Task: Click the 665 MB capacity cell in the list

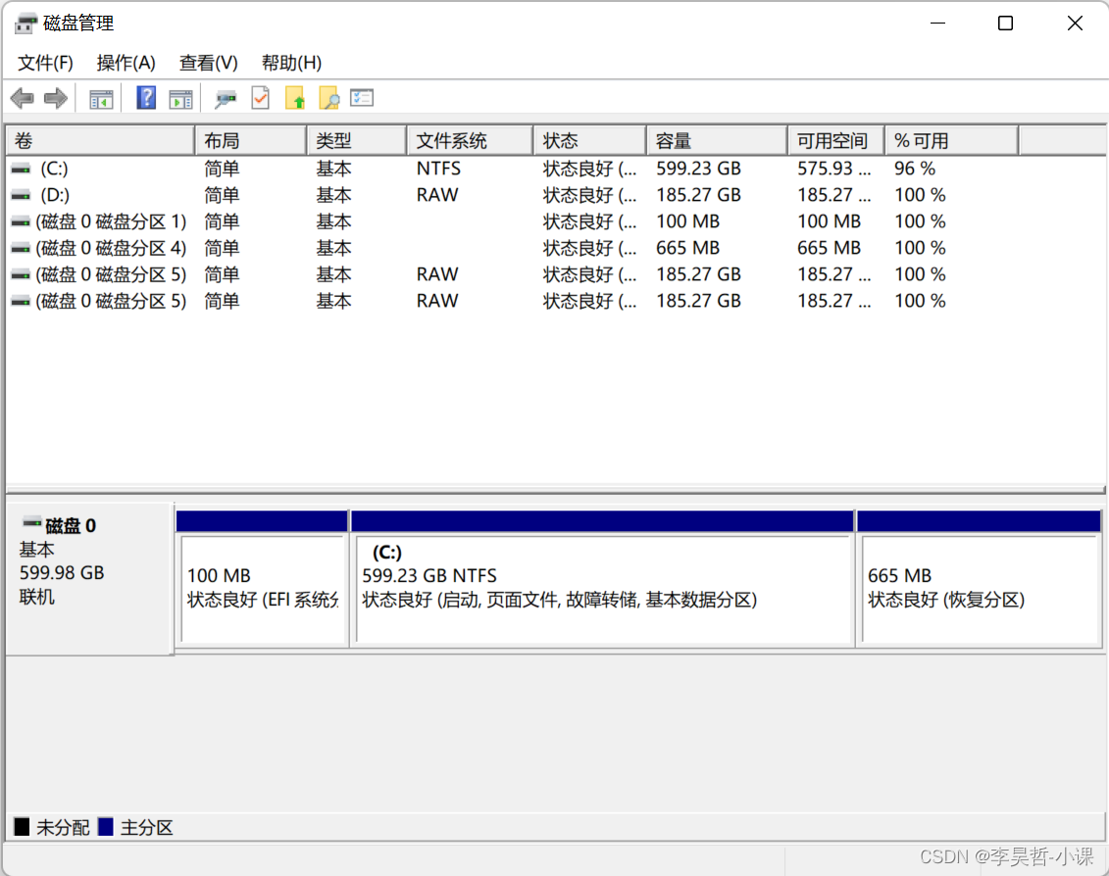Action: point(687,248)
